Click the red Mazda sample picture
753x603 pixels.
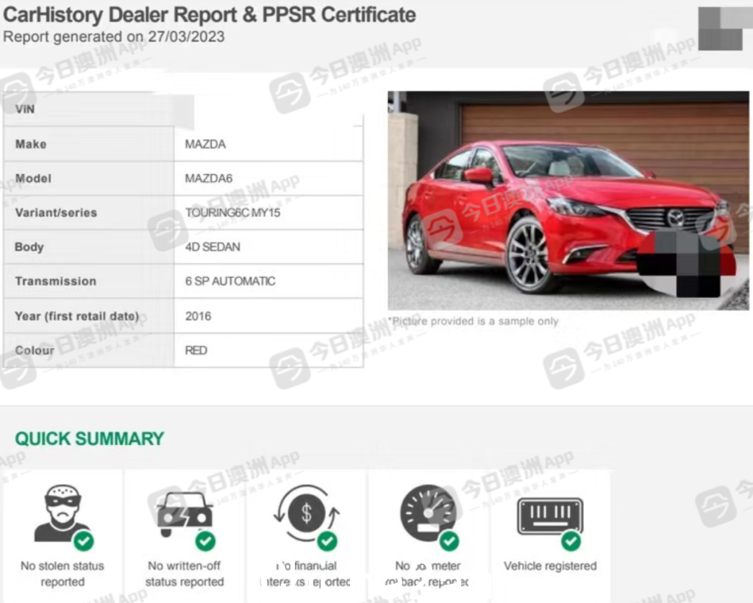point(568,200)
